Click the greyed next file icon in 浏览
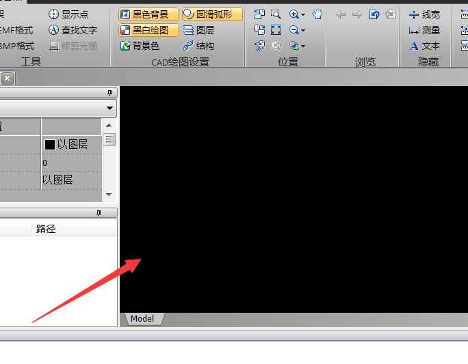 coord(391,14)
